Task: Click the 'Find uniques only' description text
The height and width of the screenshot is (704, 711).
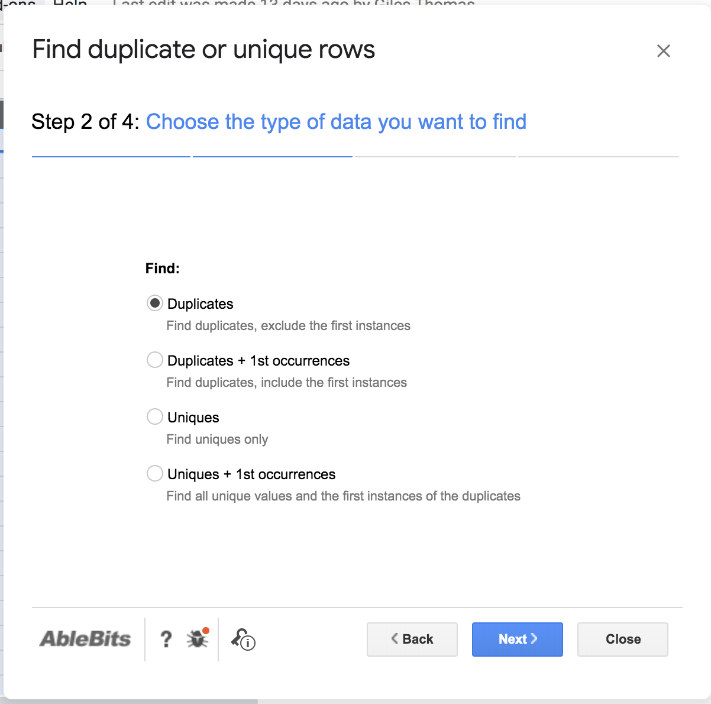Action: pos(217,440)
